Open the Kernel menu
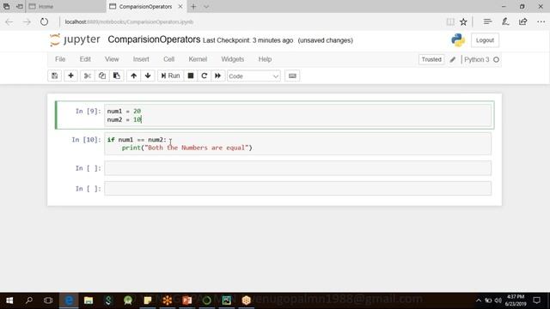 pyautogui.click(x=198, y=59)
